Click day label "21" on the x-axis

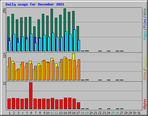click(x=95, y=113)
